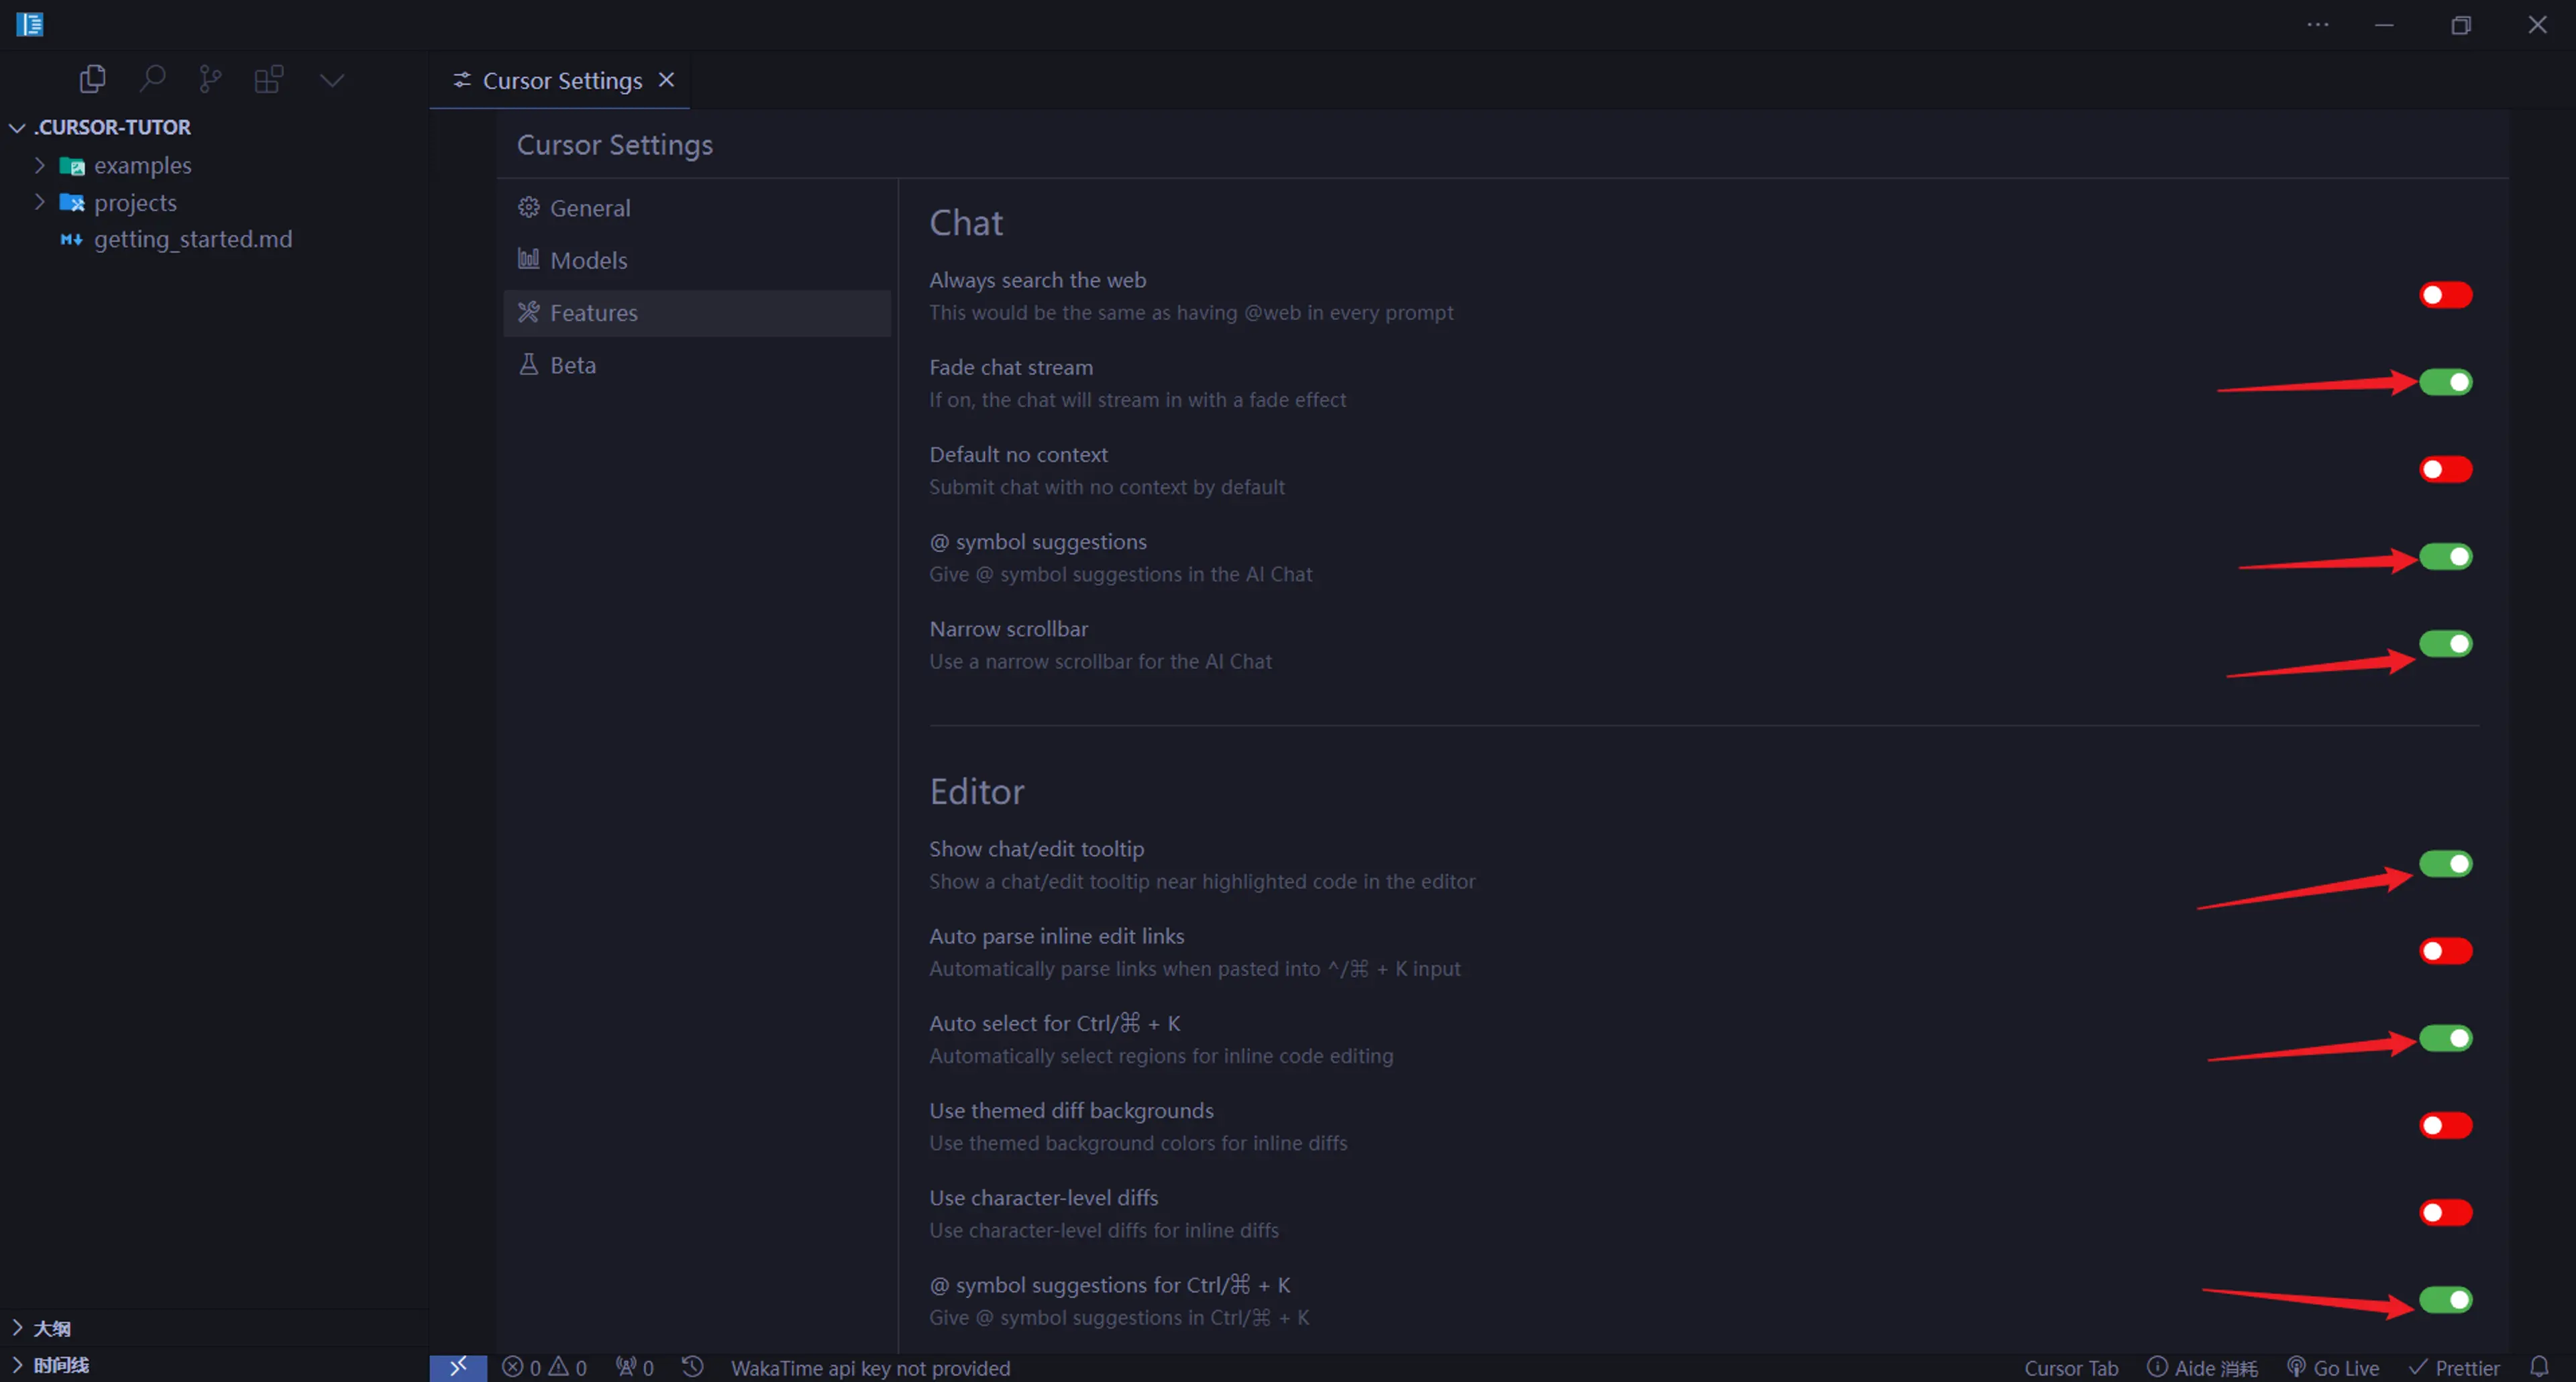Turn on Use character-level diffs toggle
This screenshot has height=1382, width=2576.
coord(2445,1213)
